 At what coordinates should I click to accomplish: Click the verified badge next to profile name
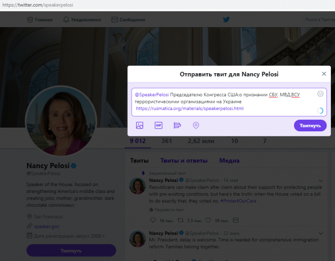[x=74, y=166]
